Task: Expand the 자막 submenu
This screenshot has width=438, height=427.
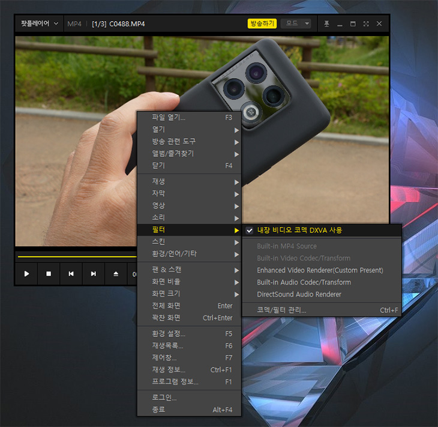Action: click(x=189, y=194)
